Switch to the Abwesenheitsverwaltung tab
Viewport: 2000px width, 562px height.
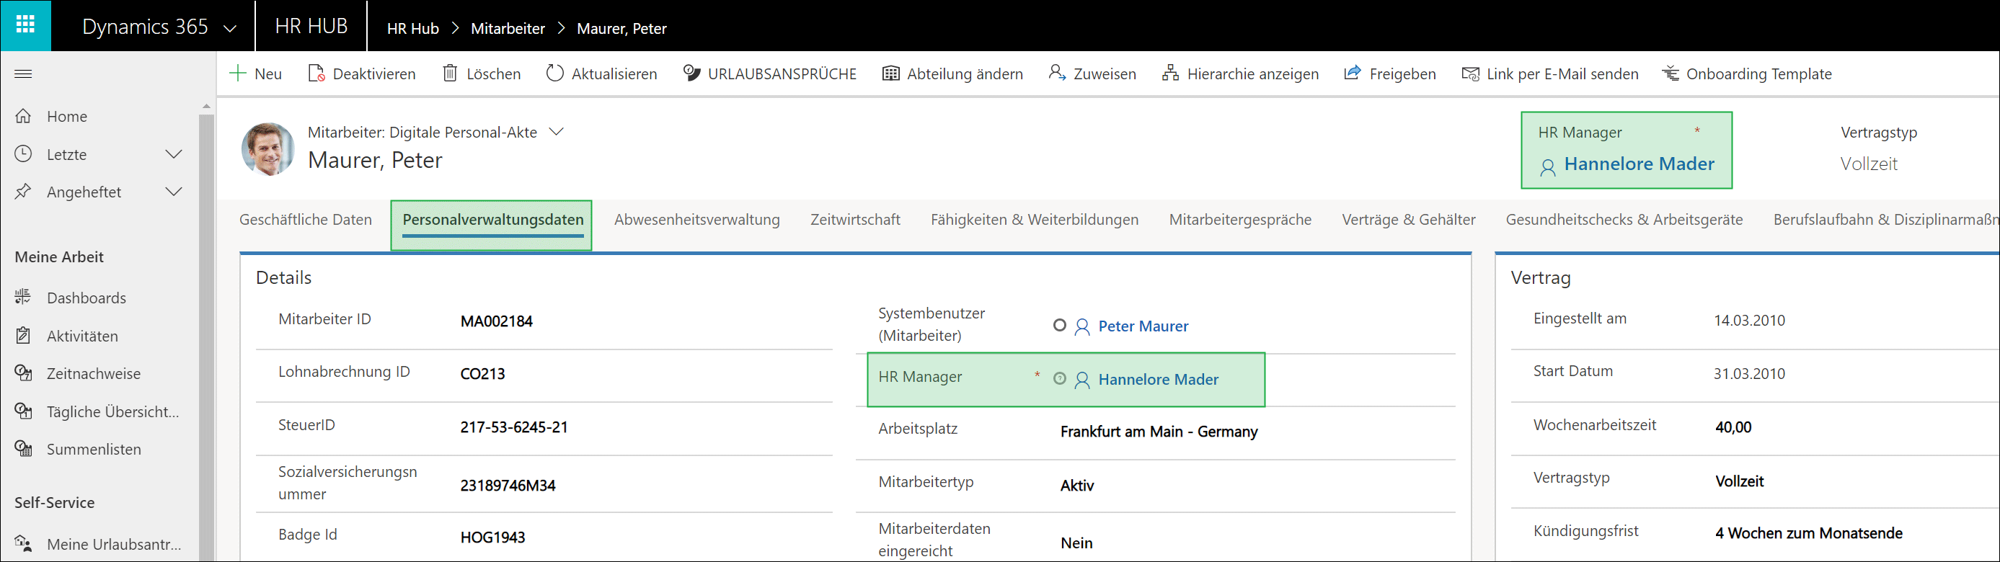[696, 220]
